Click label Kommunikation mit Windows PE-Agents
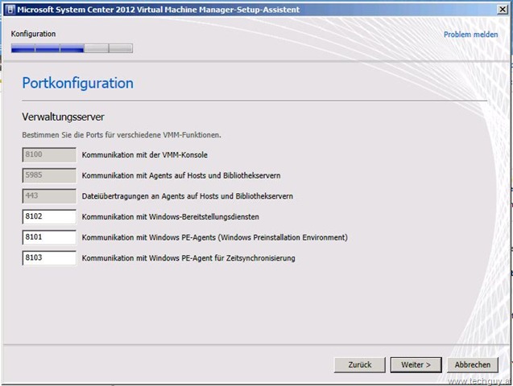This screenshot has height=386, width=513. point(214,237)
